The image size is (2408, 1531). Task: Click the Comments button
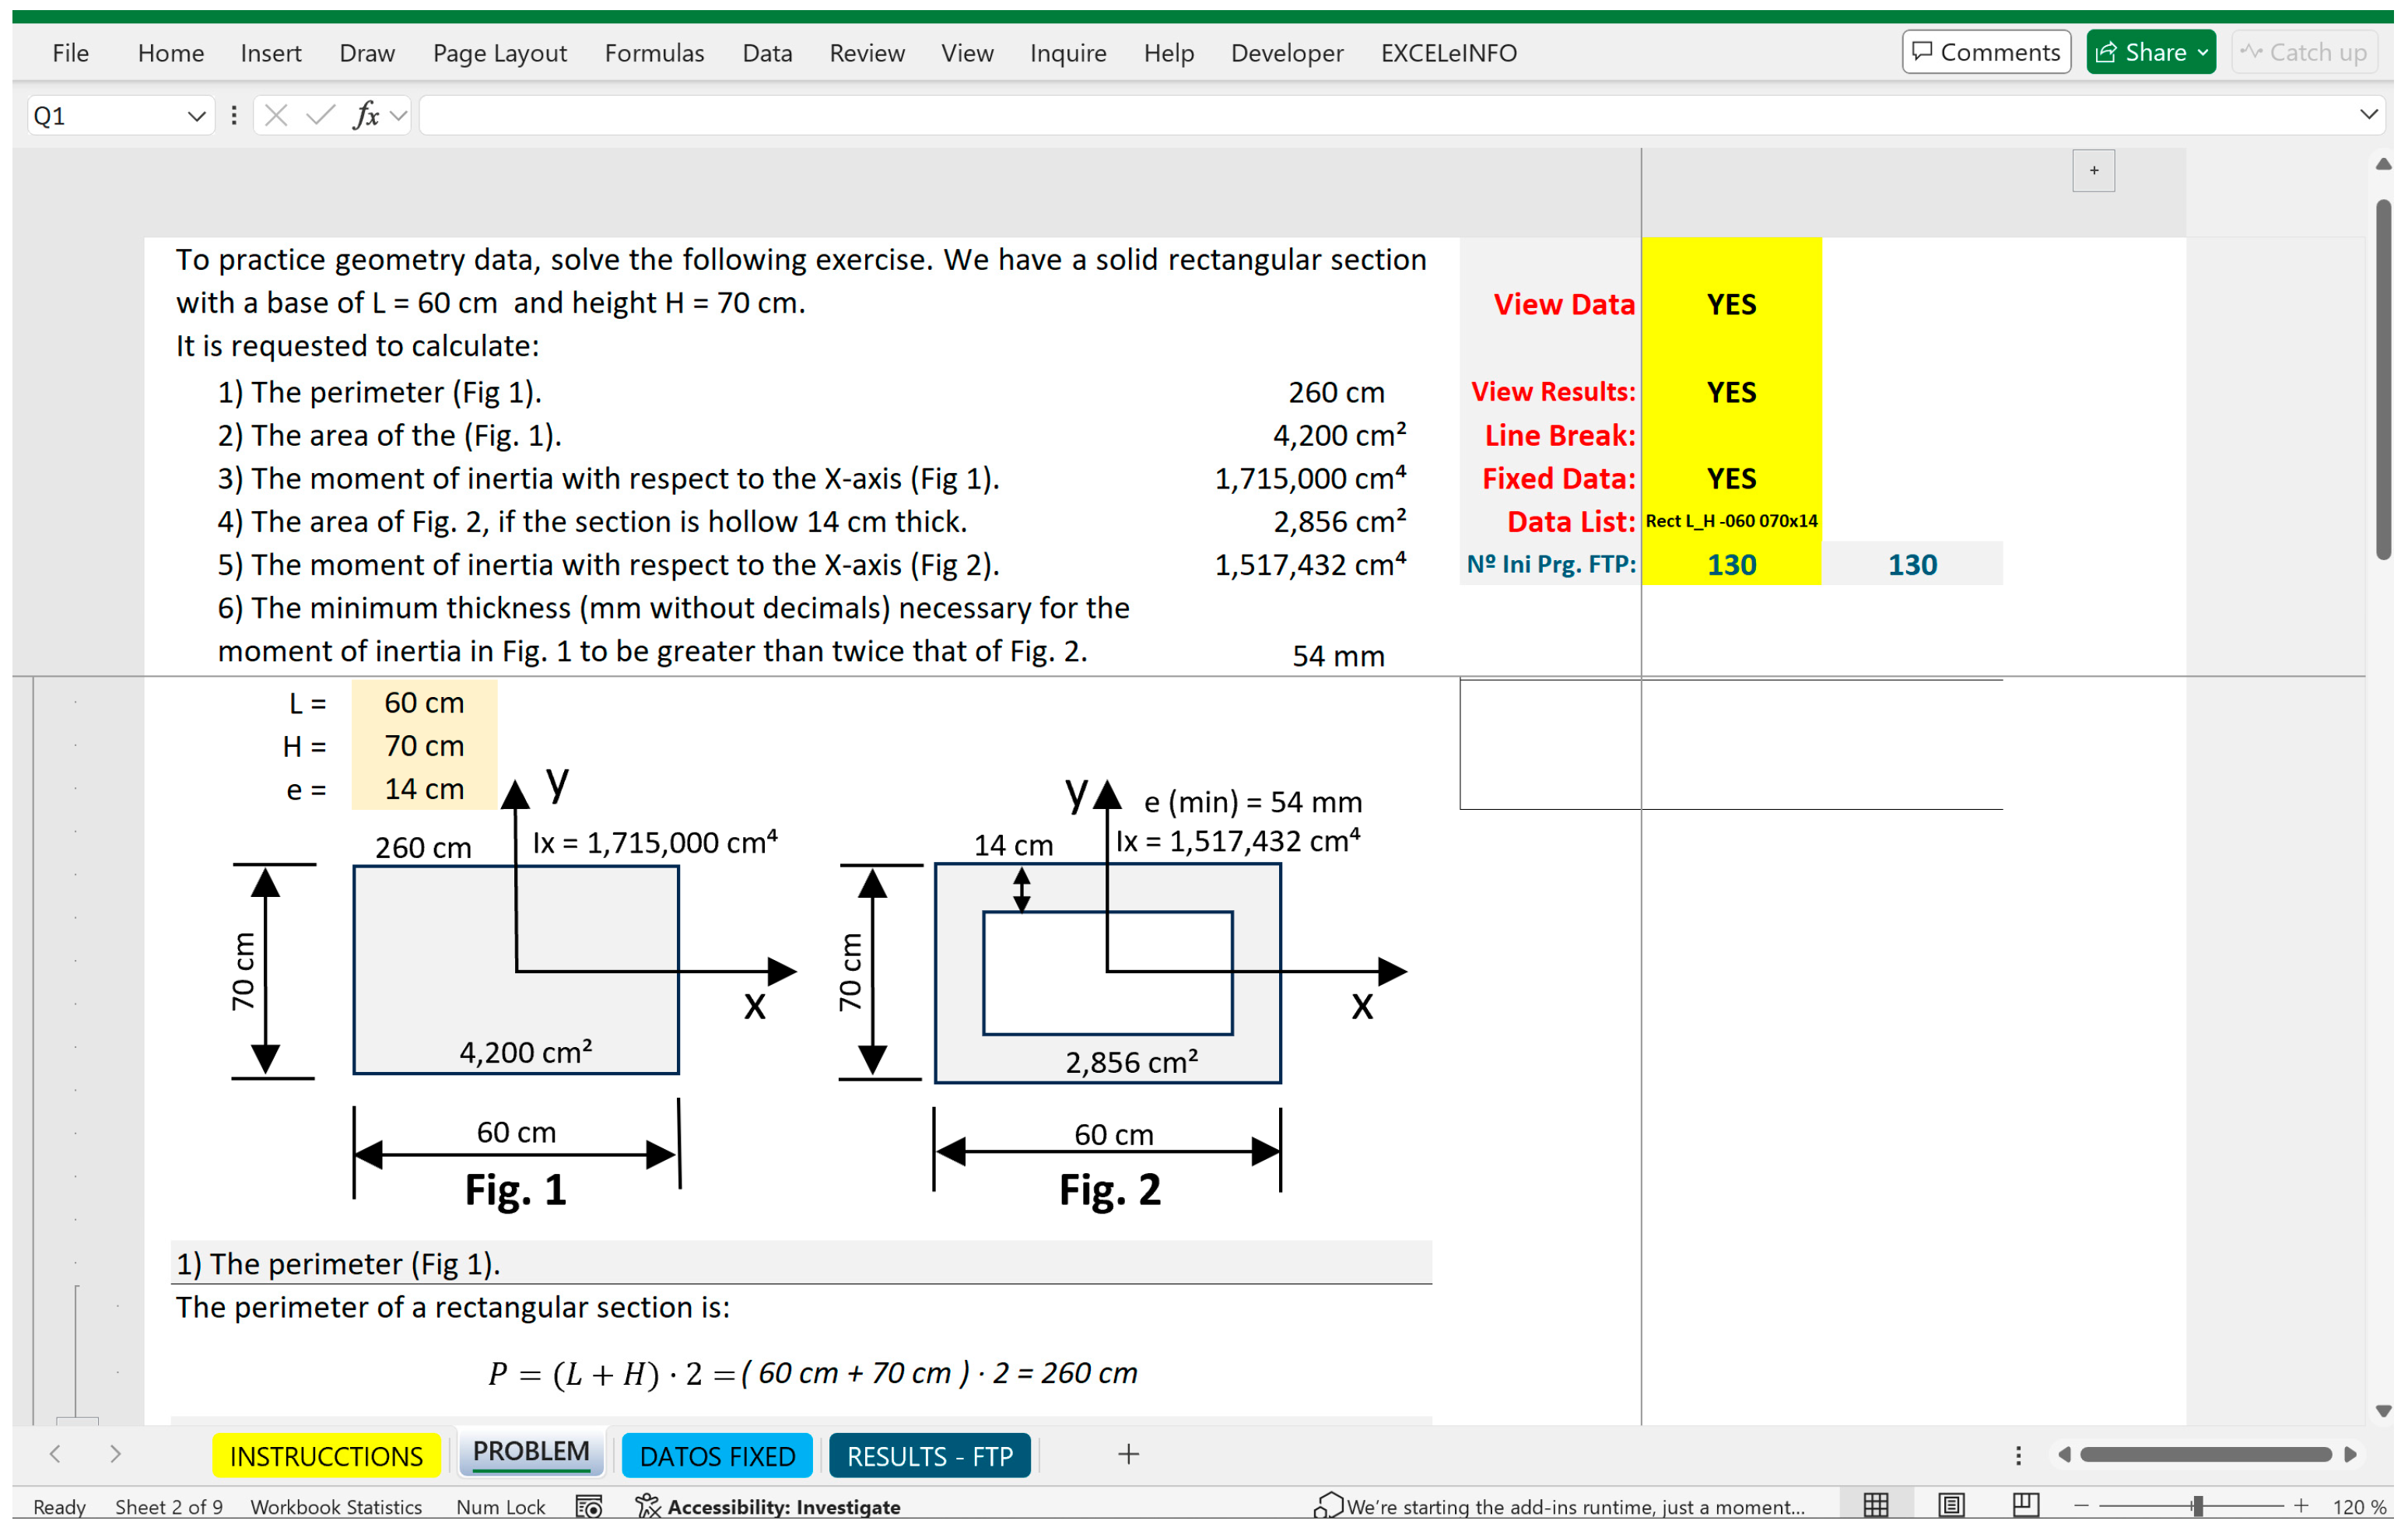coord(1986,52)
